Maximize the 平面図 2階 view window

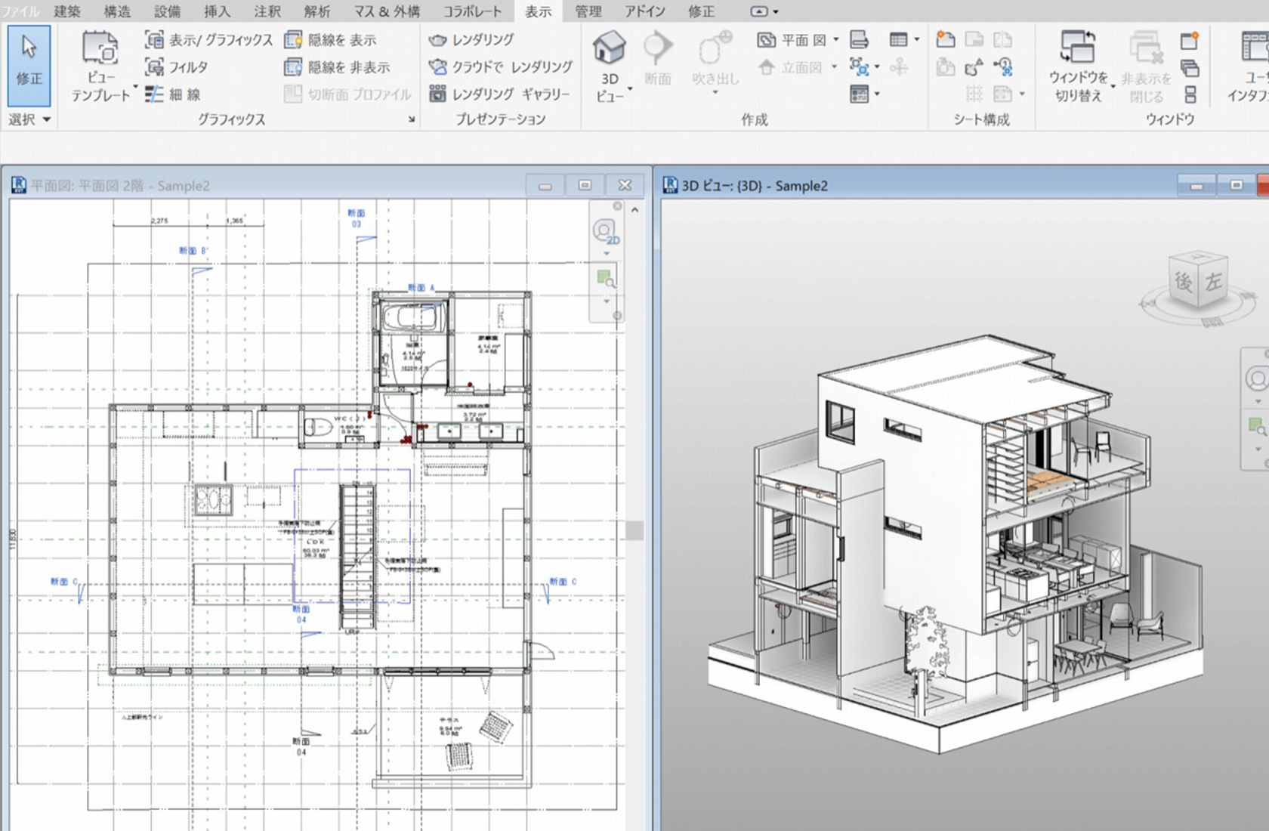[x=585, y=185]
